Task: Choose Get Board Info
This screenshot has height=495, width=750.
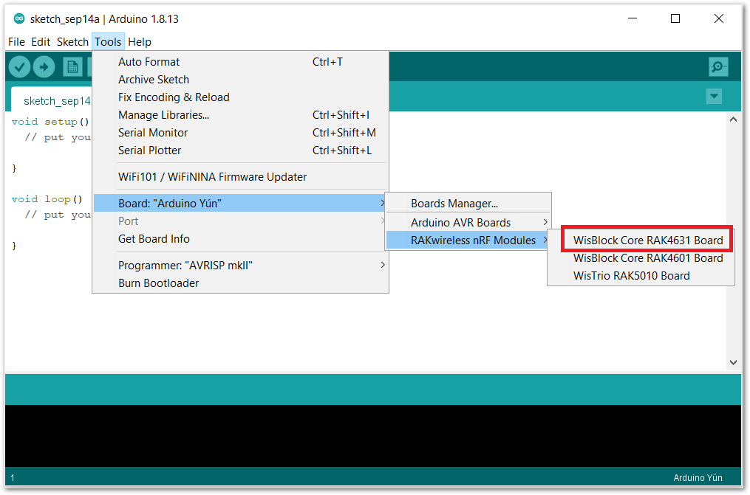Action: coord(240,239)
